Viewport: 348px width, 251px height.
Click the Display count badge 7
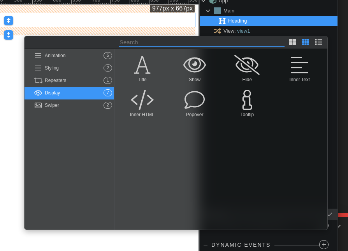coord(108,93)
